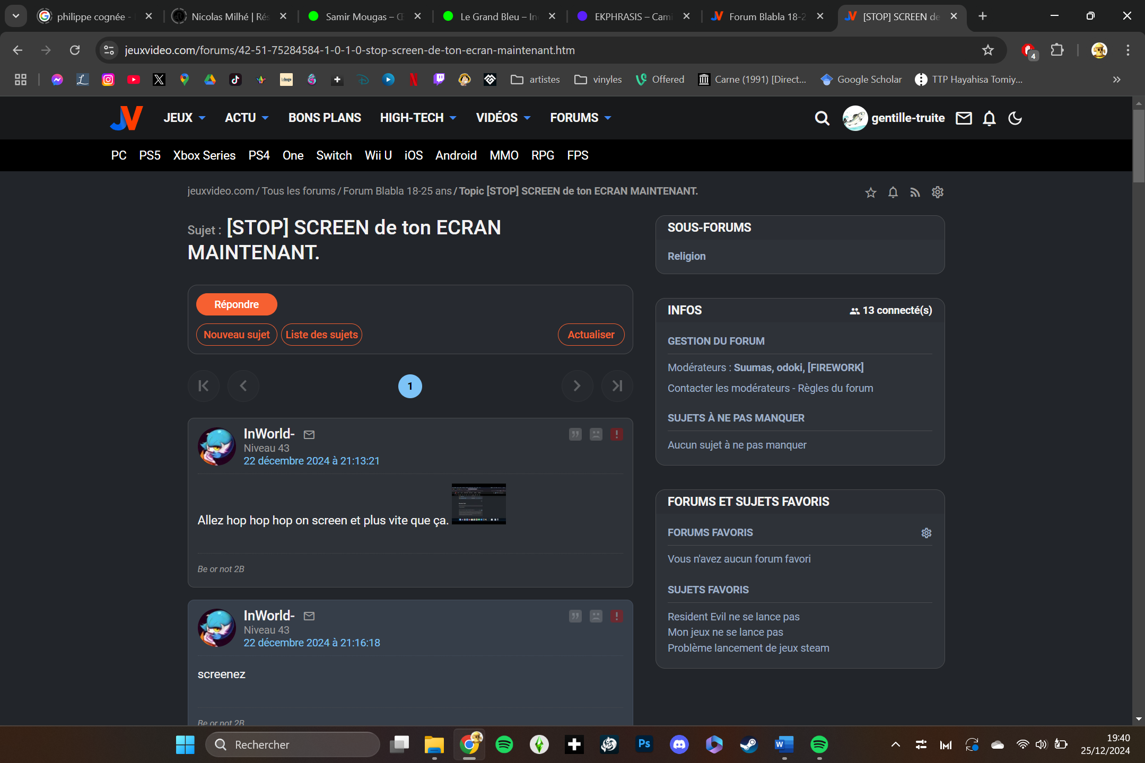Open the BONS PLANS menu item
1145x763 pixels.
coord(325,118)
